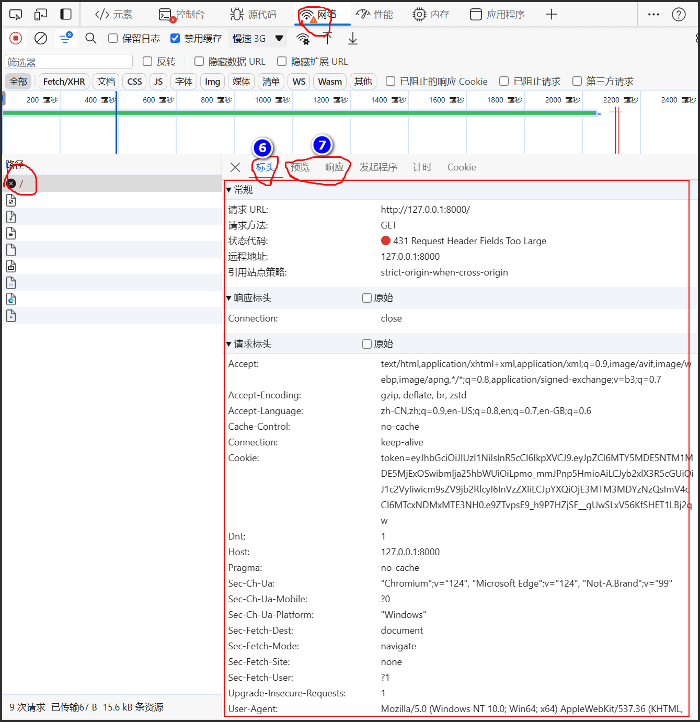Viewport: 700px width, 722px height.
Task: Select the third request with the music file icon
Action: pyautogui.click(x=11, y=216)
